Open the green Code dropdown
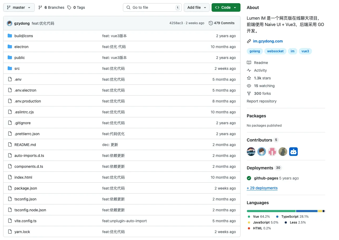 (x=226, y=7)
